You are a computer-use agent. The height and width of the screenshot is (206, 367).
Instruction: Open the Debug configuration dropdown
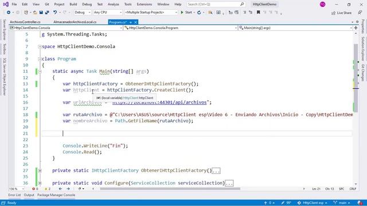coord(83,13)
